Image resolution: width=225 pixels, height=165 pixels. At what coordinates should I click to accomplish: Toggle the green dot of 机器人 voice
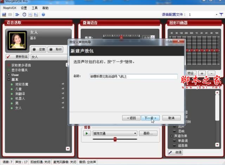tap(12, 98)
